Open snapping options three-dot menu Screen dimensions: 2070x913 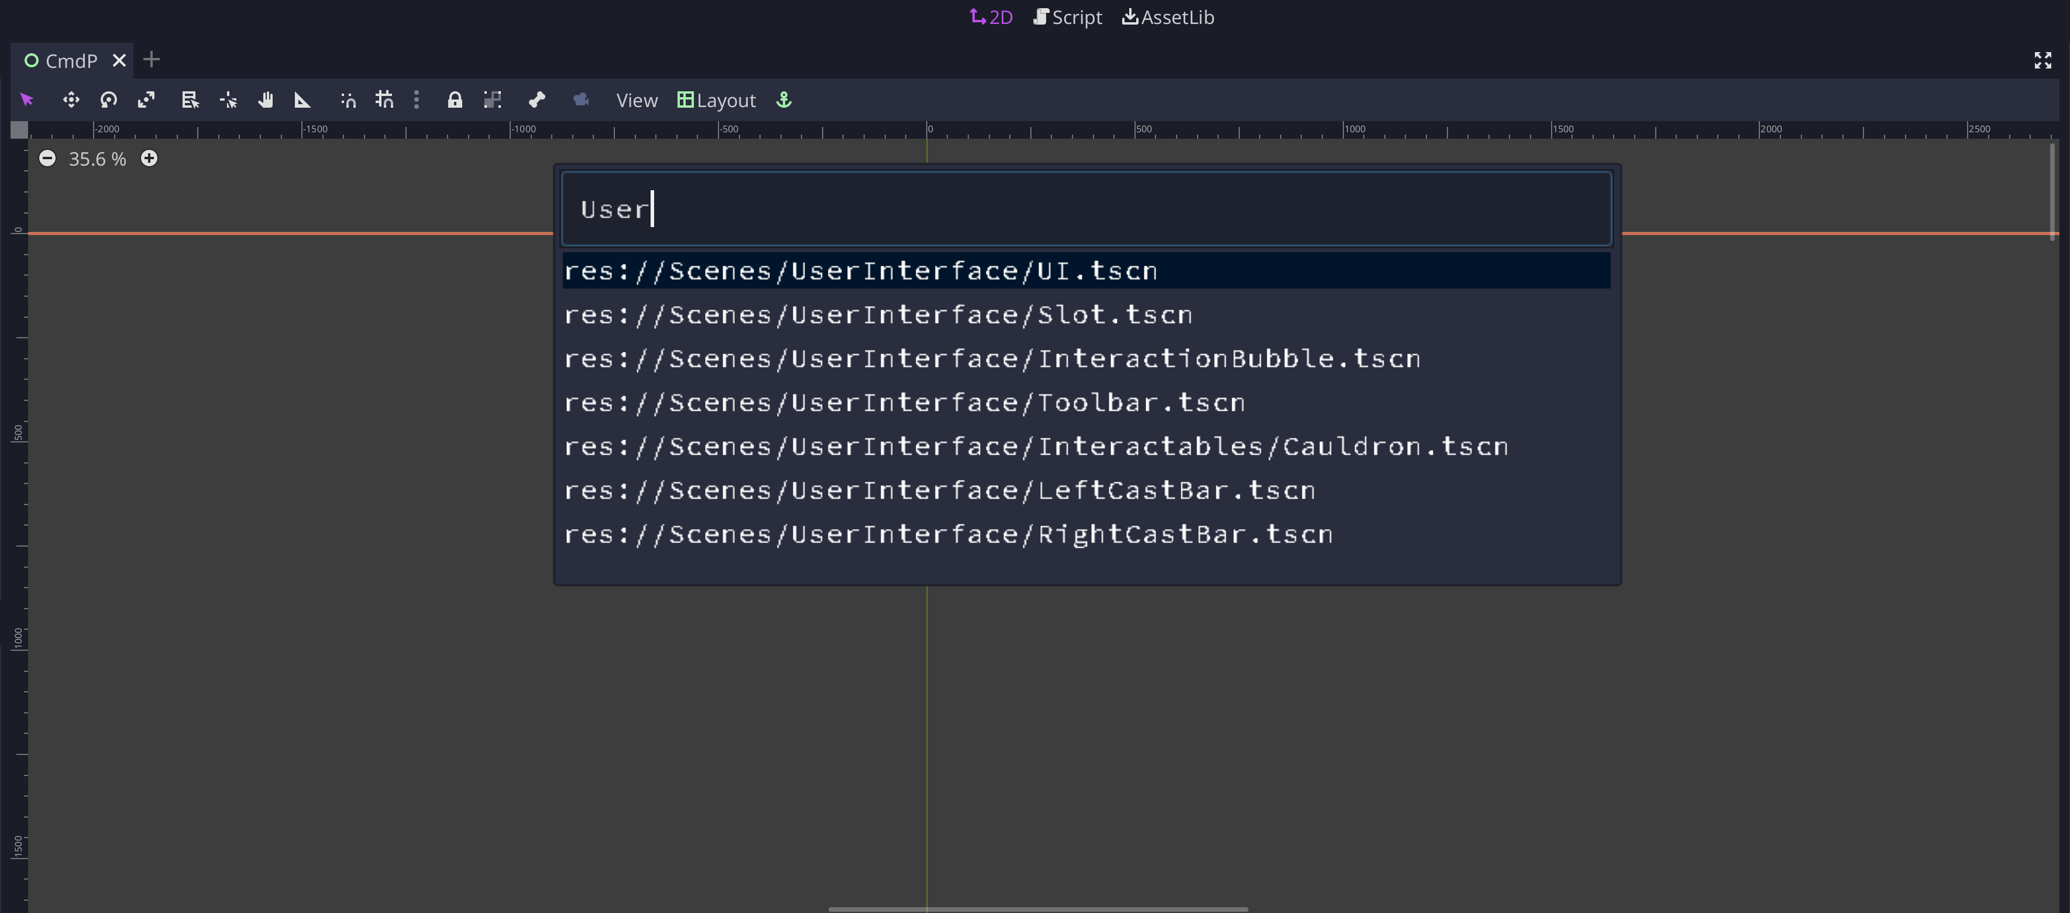(x=416, y=101)
